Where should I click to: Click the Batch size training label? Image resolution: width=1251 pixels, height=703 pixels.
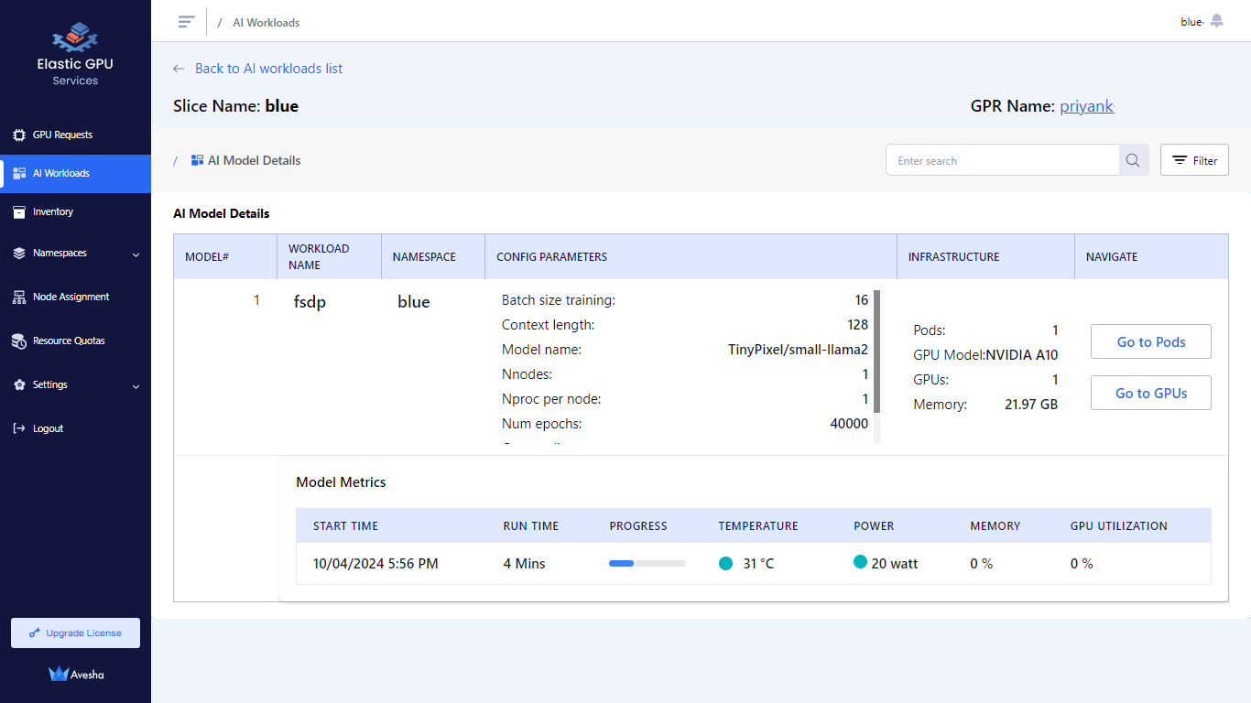[559, 300]
